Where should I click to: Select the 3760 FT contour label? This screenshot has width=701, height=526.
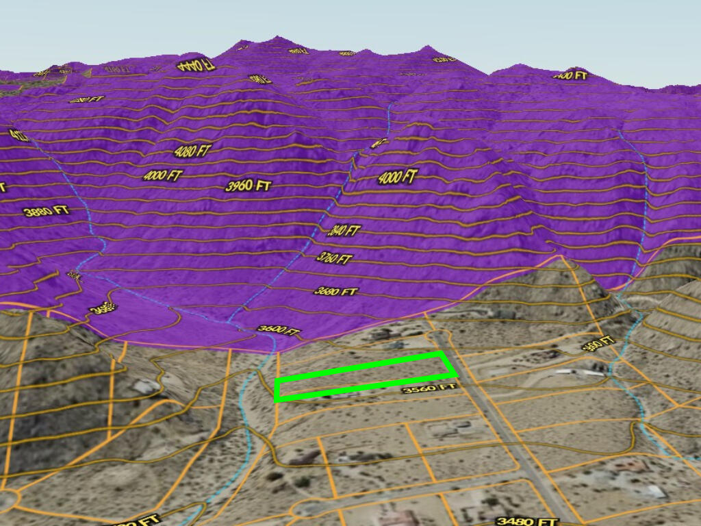(x=334, y=258)
